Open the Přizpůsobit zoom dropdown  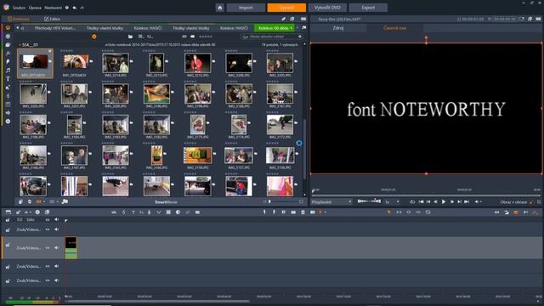(x=331, y=202)
